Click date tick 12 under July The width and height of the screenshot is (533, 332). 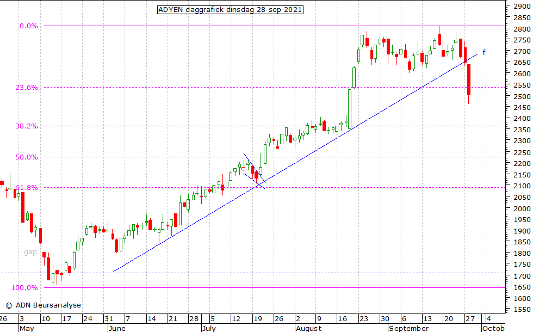click(x=236, y=319)
